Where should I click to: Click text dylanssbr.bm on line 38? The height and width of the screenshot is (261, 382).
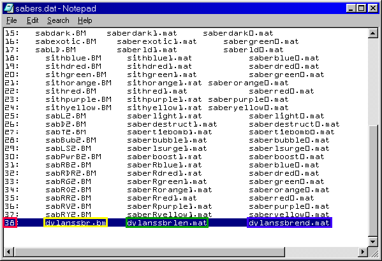point(75,223)
